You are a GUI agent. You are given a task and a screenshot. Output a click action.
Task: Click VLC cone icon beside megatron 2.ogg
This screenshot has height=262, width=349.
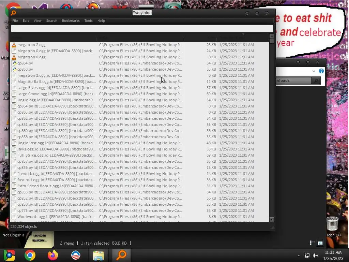(x=14, y=45)
